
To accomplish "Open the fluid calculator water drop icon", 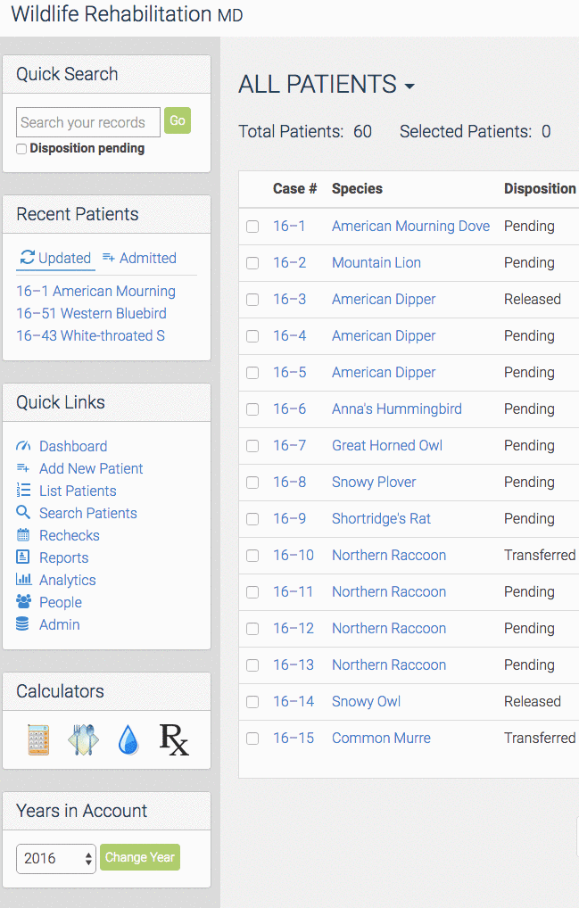I will [128, 740].
